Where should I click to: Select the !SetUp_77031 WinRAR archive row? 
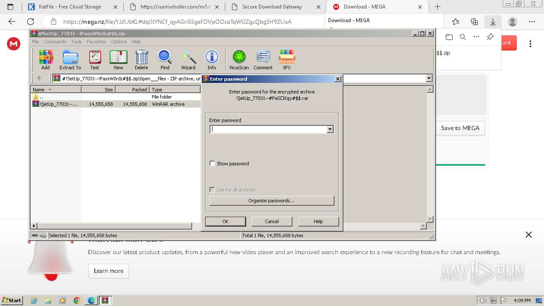[x=116, y=104]
